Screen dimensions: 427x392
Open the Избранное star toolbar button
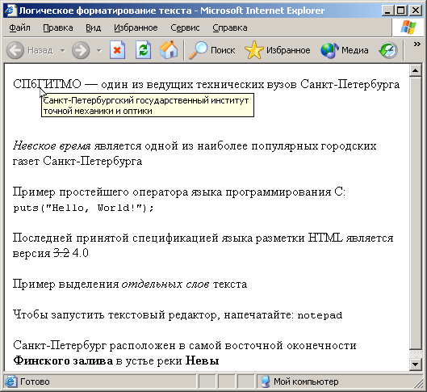pyautogui.click(x=278, y=50)
